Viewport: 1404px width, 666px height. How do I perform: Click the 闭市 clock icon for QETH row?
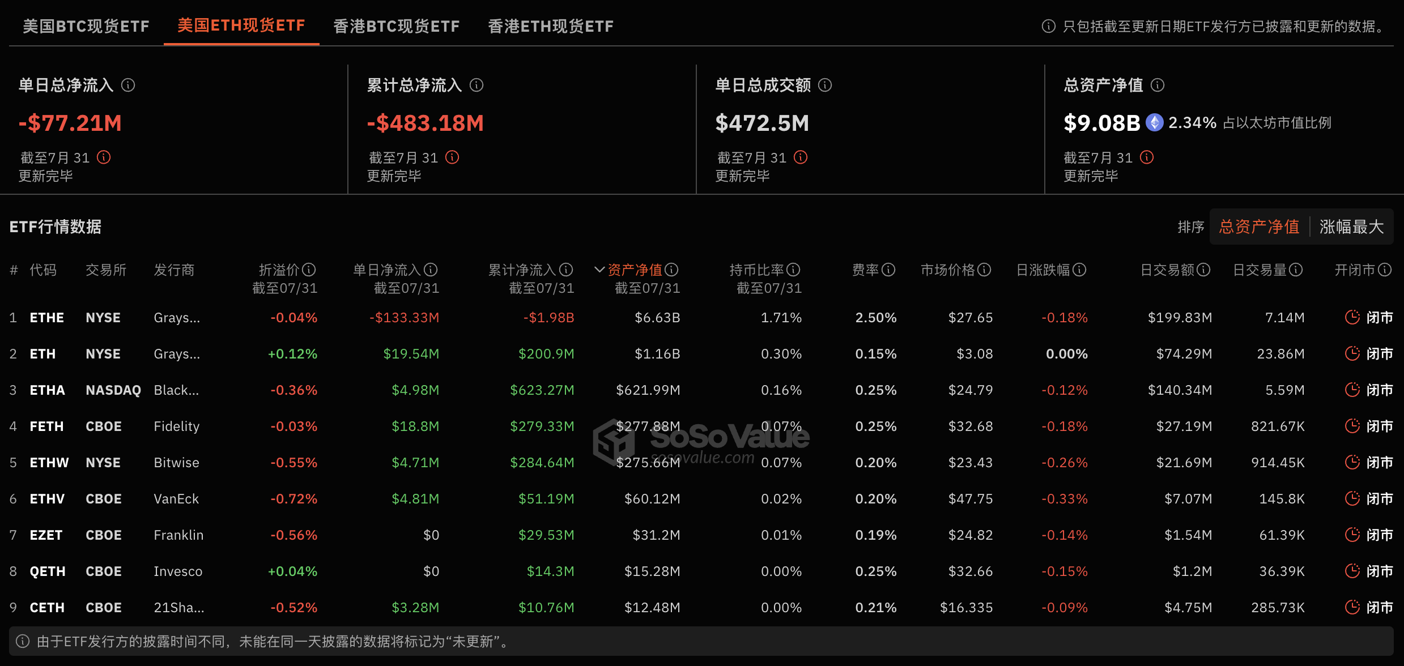point(1353,571)
